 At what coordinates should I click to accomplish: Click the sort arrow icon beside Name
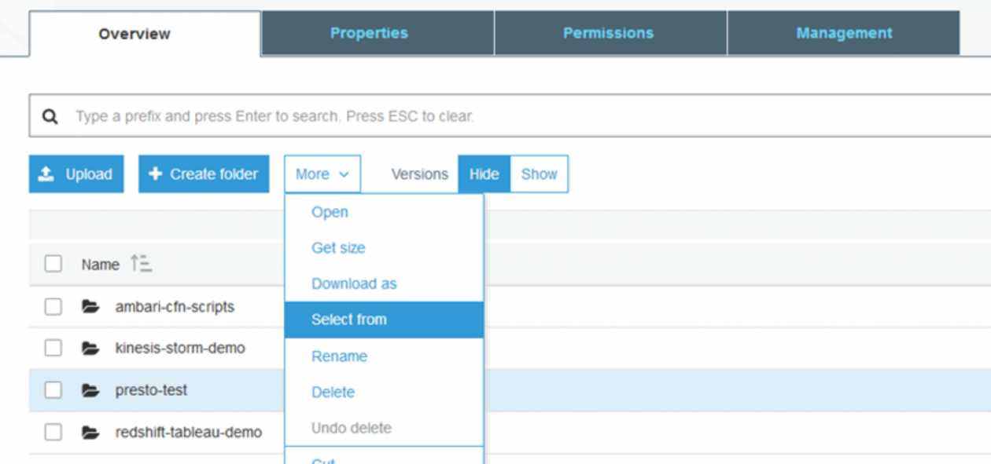[141, 264]
